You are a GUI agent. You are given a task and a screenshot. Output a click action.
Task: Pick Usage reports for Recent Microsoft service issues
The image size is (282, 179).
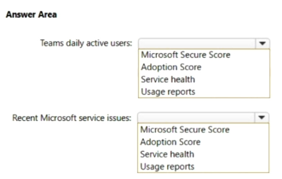(167, 166)
